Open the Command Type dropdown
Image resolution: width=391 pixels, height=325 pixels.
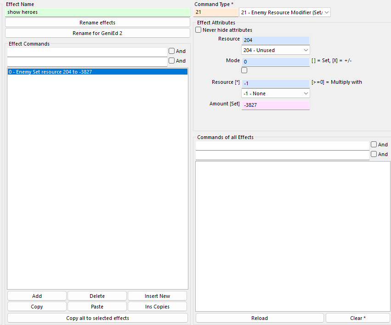284,12
